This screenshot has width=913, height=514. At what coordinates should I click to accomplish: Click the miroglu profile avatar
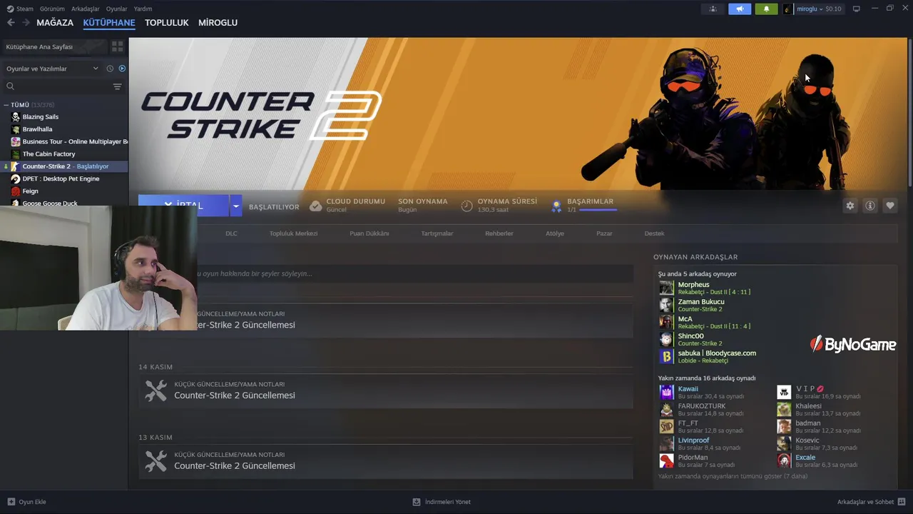click(788, 9)
